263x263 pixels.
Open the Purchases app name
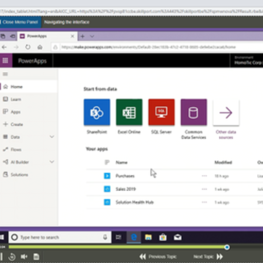pyautogui.click(x=125, y=176)
